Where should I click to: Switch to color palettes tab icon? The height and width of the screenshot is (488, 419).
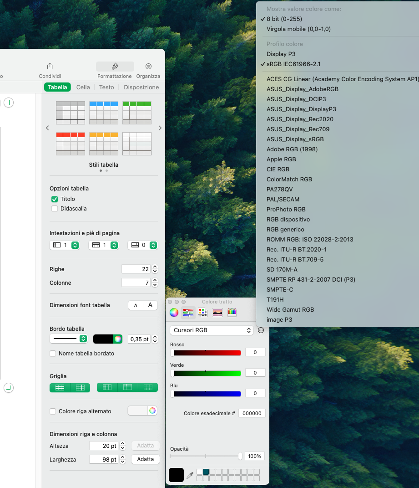(x=203, y=313)
